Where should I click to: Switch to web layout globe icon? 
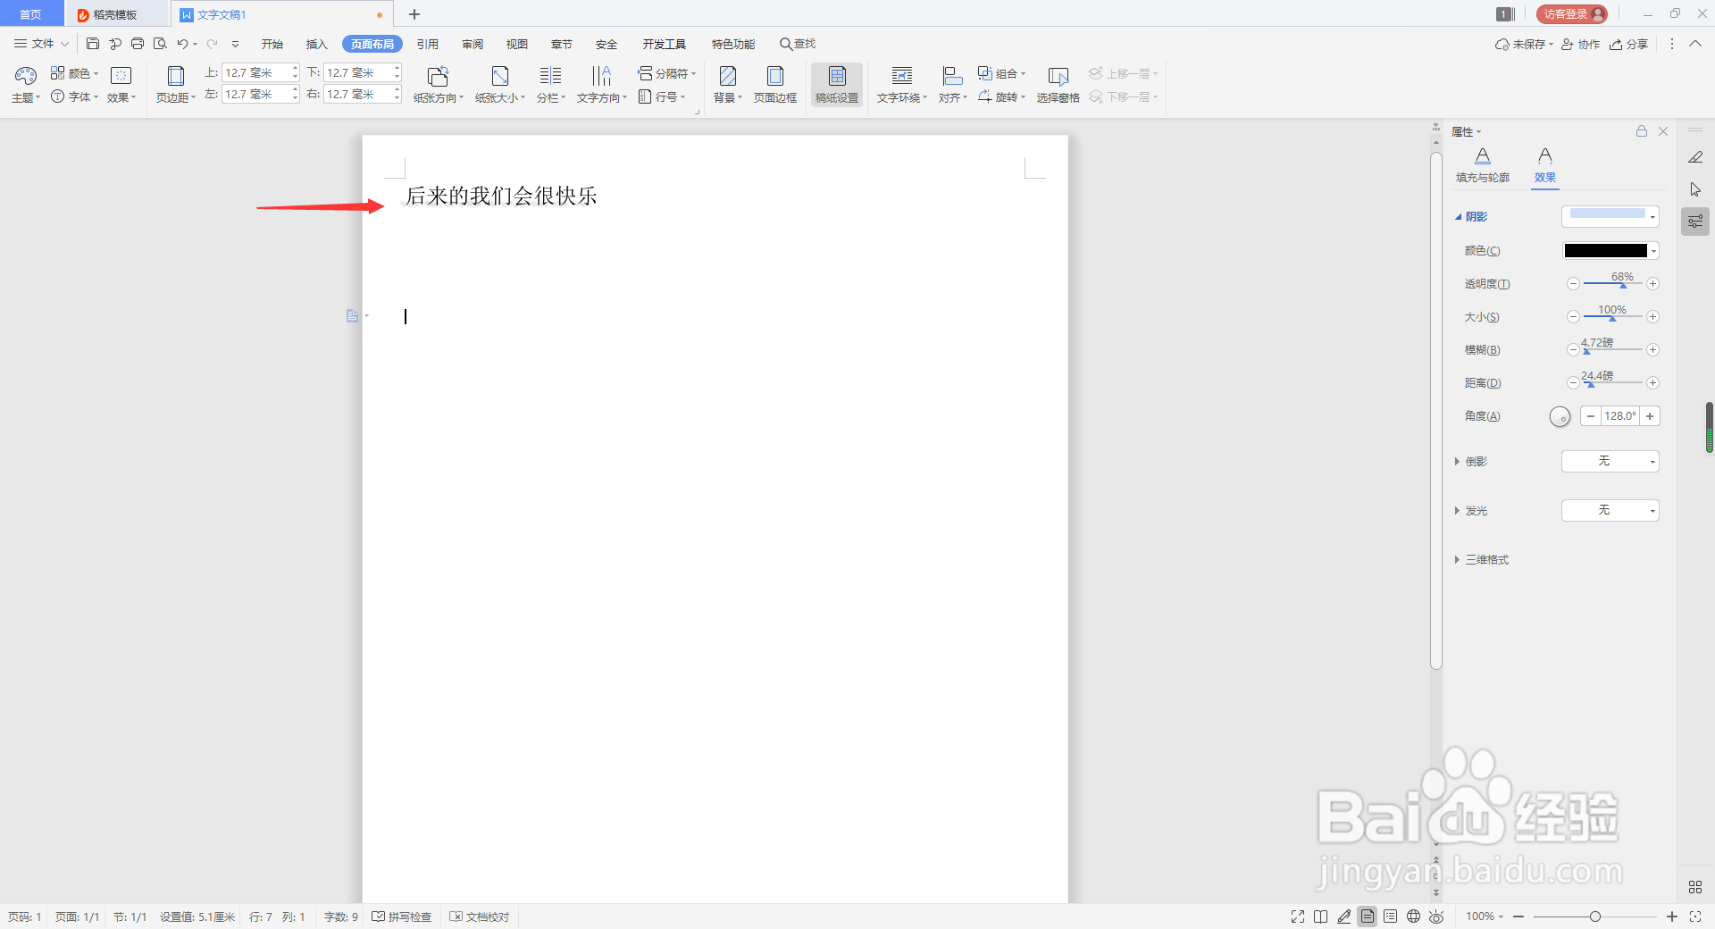1414,916
